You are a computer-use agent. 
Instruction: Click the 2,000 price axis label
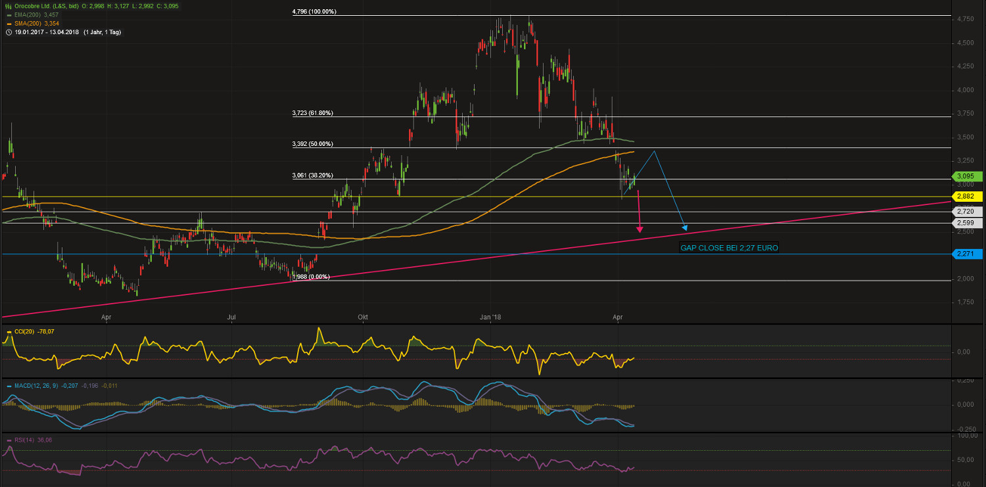click(966, 279)
